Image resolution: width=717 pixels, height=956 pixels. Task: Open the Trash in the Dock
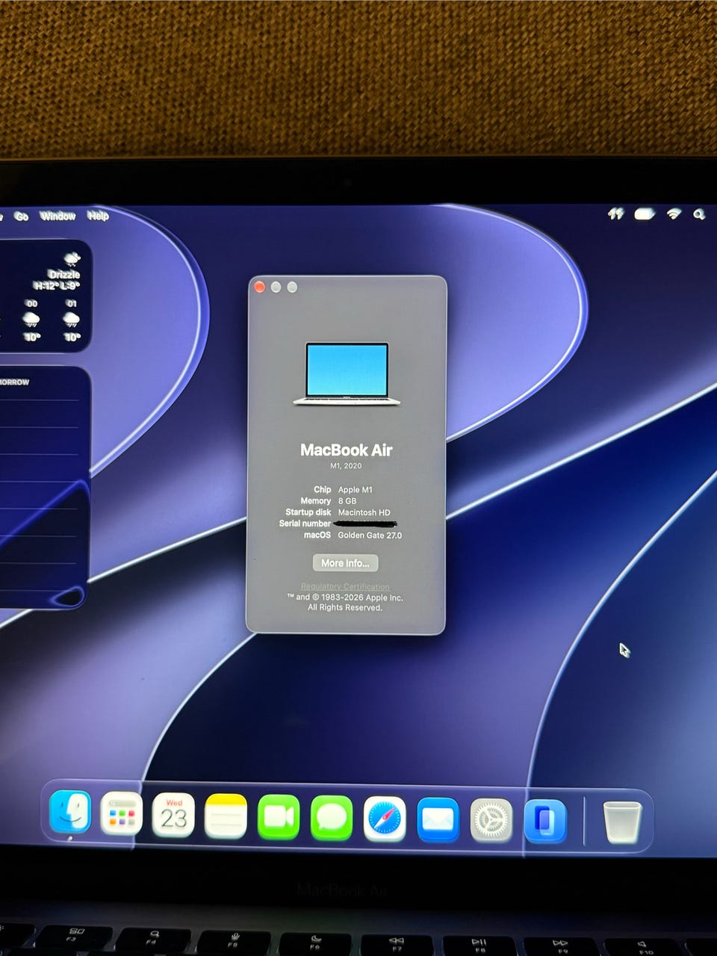pos(622,822)
